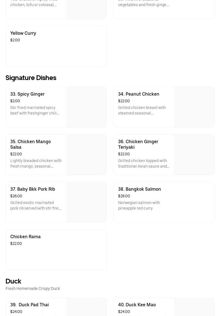Open the 38. Bangkok Salmon item
Screen dimensions: 224x316
pos(139,189)
